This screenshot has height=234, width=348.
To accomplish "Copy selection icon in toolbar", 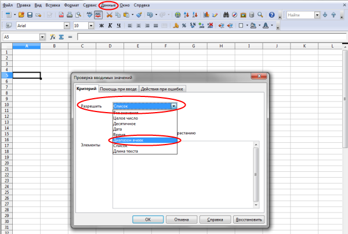I will tap(118, 15).
